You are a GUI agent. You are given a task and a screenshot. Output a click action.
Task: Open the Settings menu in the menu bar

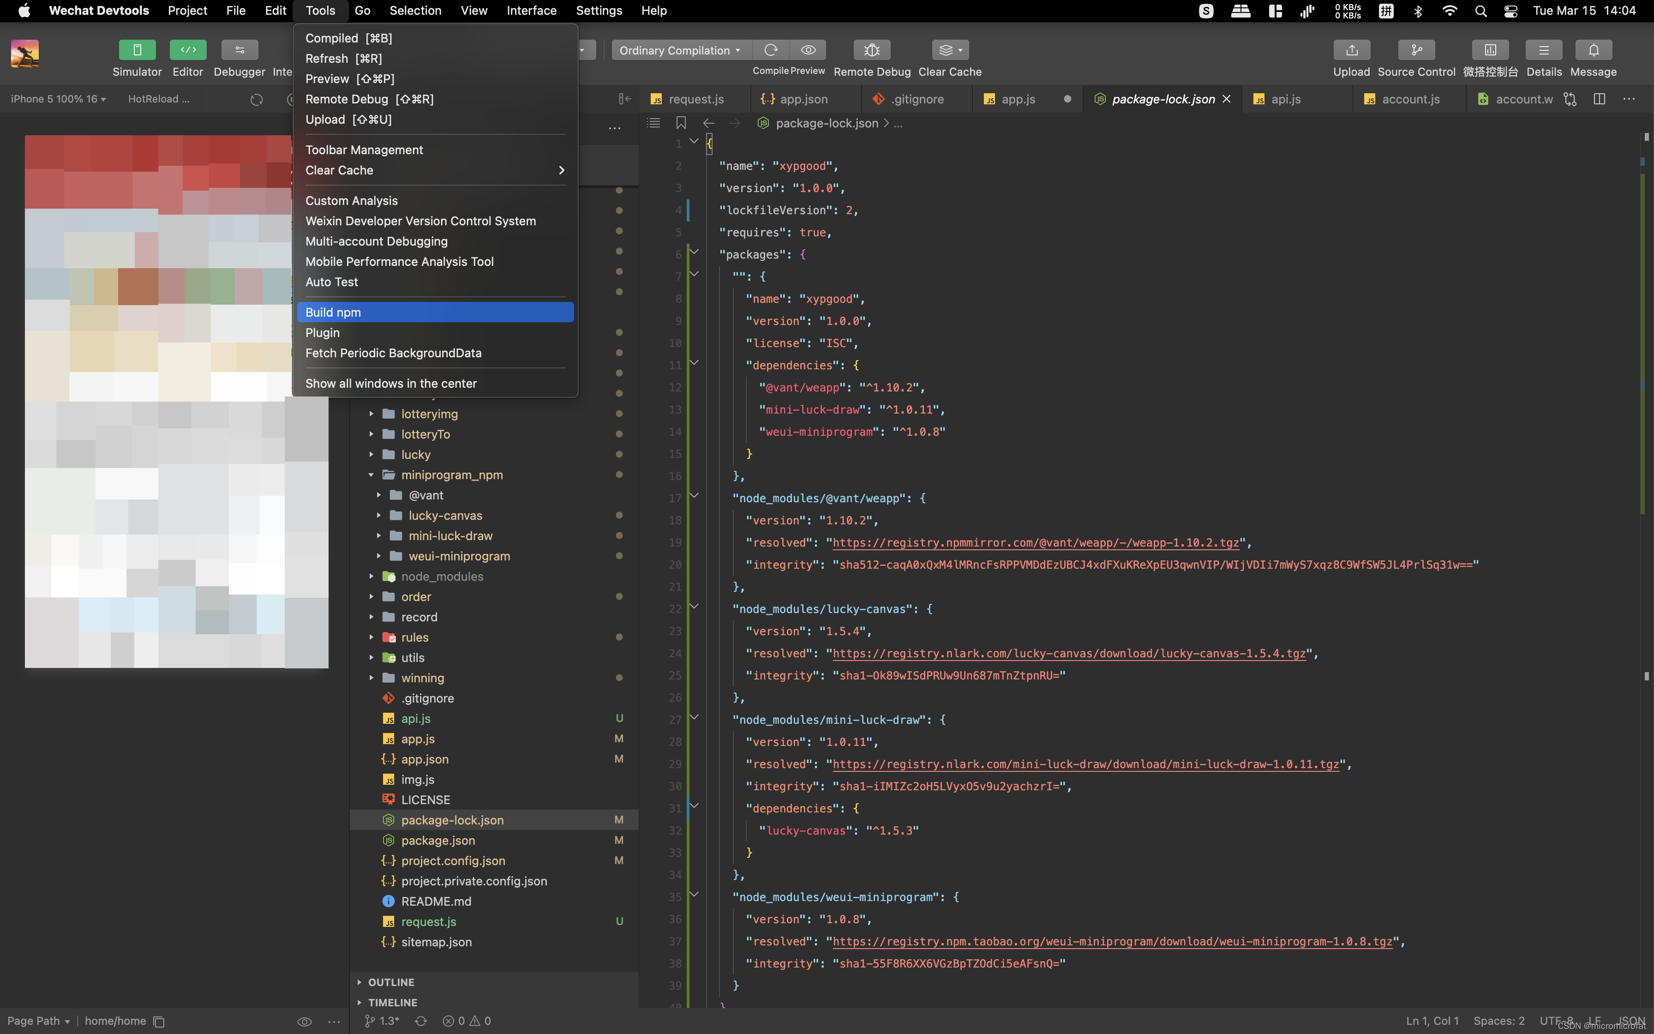click(599, 10)
